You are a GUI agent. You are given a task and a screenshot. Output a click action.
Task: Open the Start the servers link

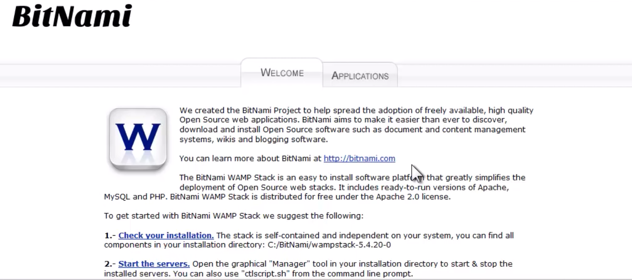click(x=154, y=264)
